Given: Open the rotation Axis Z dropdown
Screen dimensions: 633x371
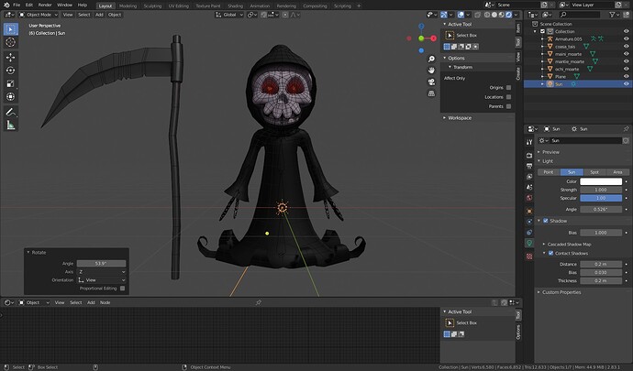Looking at the screenshot, I should (101, 272).
